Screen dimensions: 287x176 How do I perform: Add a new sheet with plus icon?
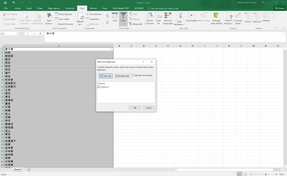point(29,170)
